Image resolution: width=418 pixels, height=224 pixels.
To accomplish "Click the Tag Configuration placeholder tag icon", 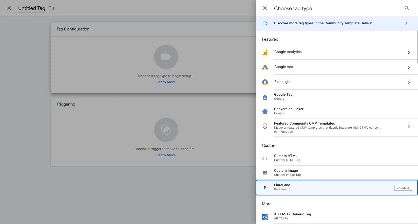I will (x=166, y=57).
